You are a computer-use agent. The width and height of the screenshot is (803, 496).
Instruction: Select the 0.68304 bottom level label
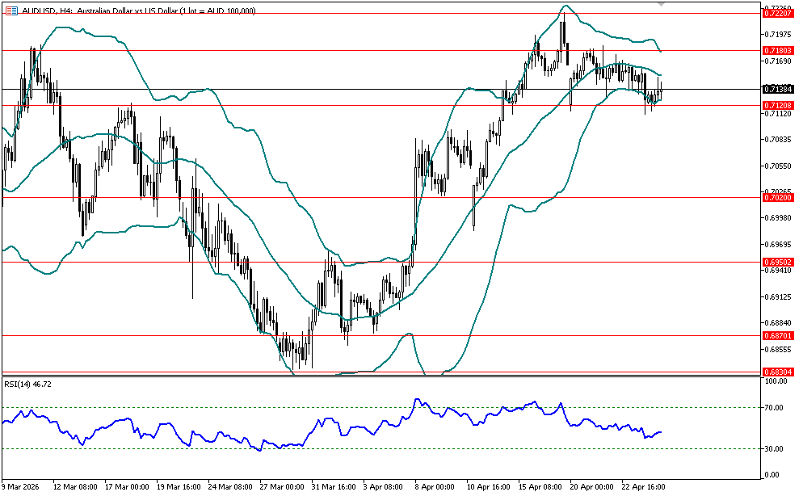777,372
